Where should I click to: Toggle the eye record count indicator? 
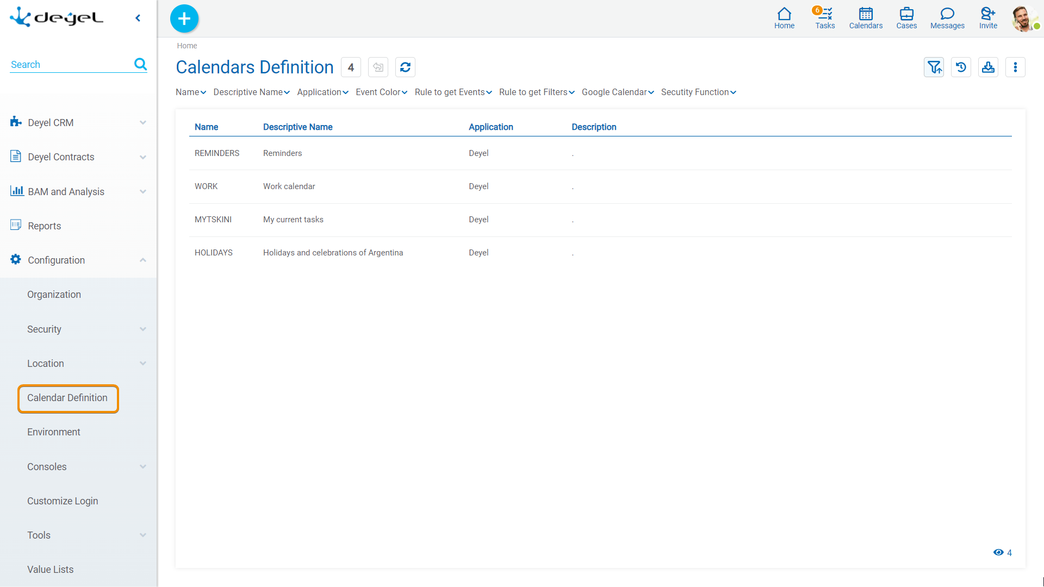(x=998, y=552)
